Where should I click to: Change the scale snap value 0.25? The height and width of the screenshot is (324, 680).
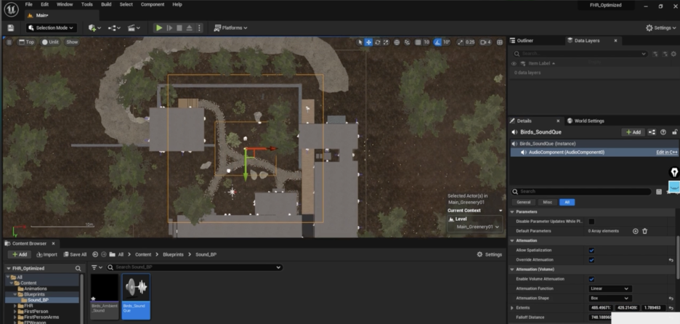tap(470, 42)
